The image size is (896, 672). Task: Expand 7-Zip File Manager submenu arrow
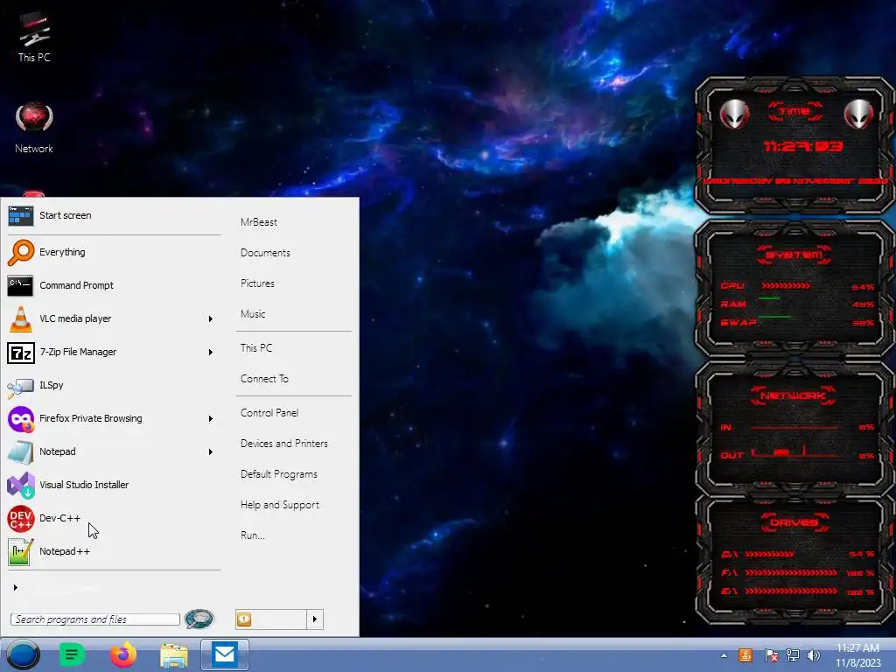click(211, 352)
